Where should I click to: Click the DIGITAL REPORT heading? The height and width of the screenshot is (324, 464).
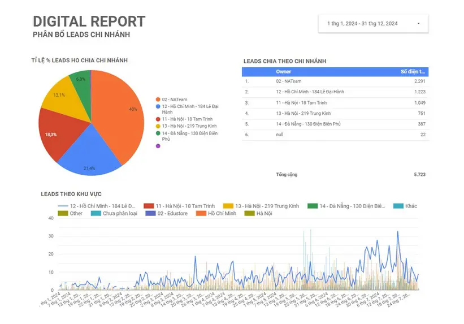89,21
